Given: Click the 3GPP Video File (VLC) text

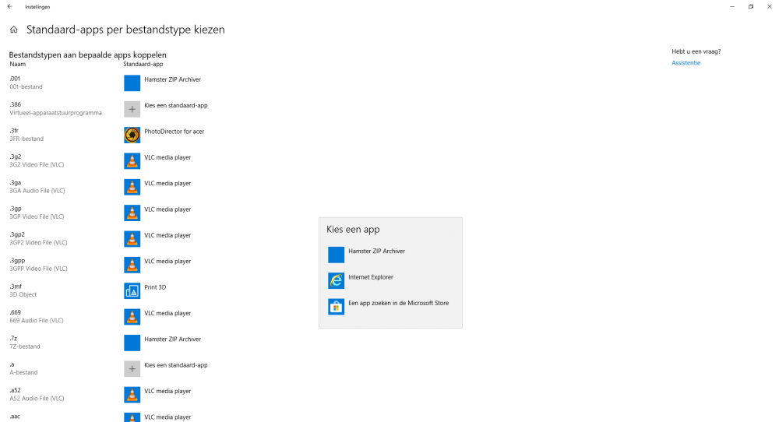Looking at the screenshot, I should coord(38,269).
